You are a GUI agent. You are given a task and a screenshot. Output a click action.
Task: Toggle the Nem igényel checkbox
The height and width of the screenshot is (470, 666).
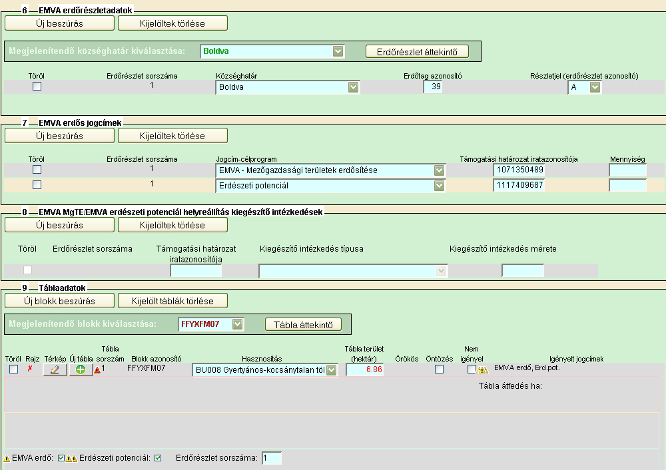point(471,369)
